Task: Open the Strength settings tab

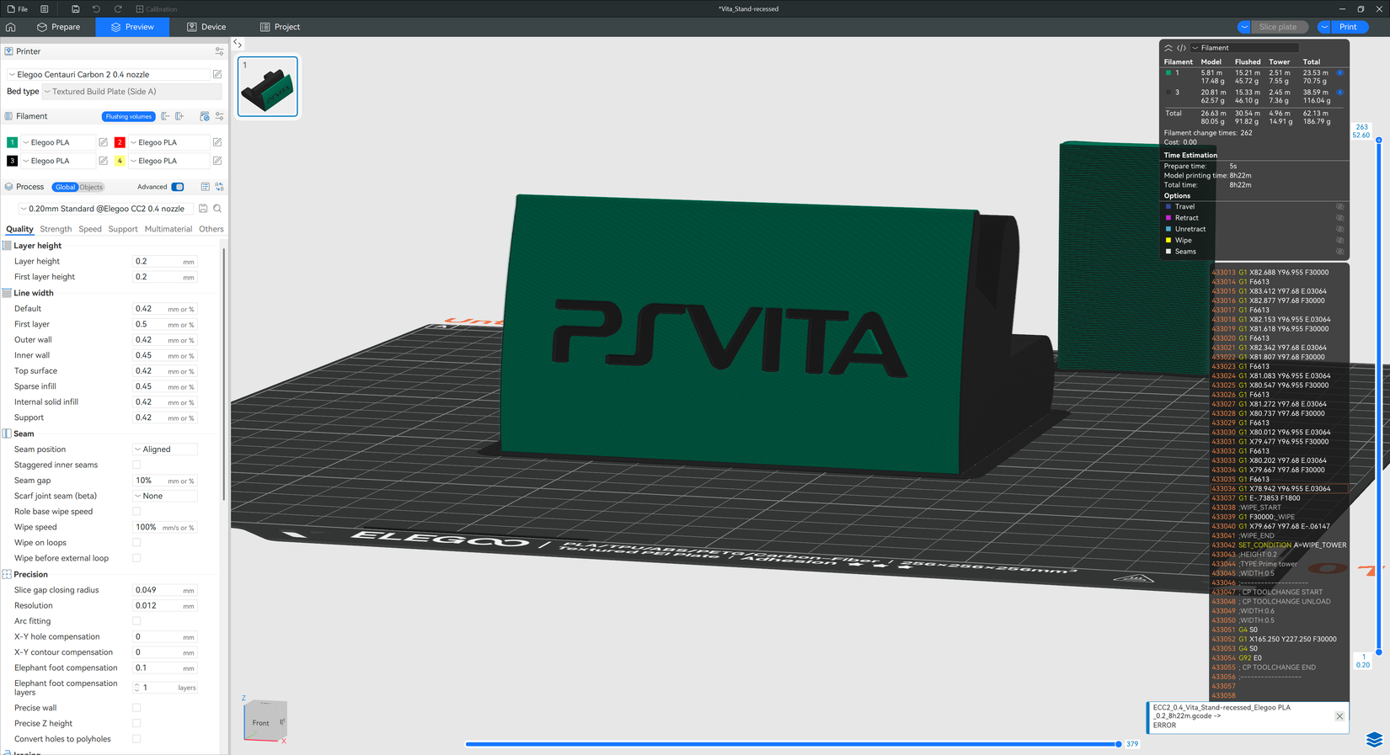Action: (56, 229)
